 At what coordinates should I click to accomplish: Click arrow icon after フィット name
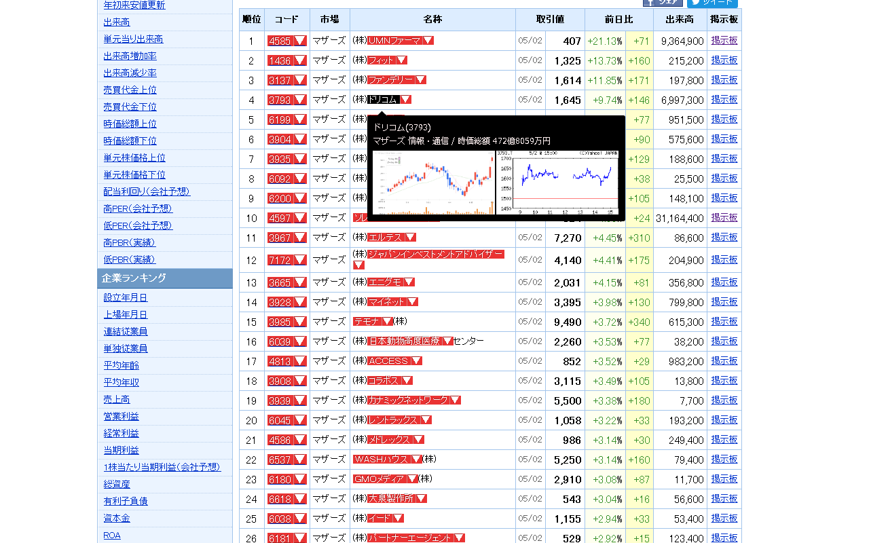[x=401, y=60]
